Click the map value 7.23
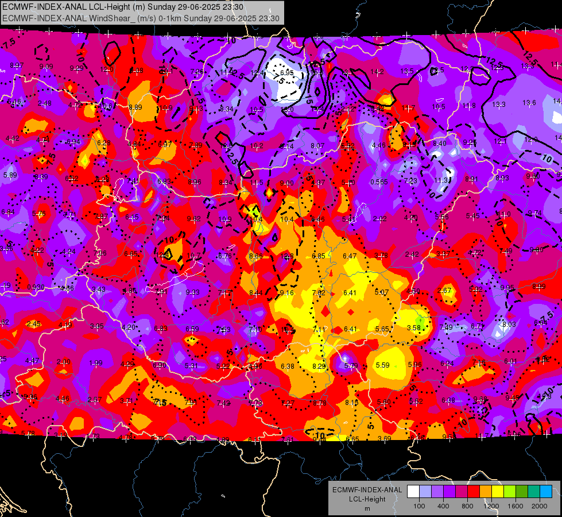 (x=410, y=180)
